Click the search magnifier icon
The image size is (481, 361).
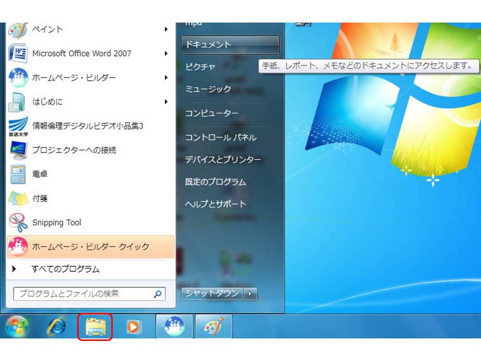pos(158,294)
